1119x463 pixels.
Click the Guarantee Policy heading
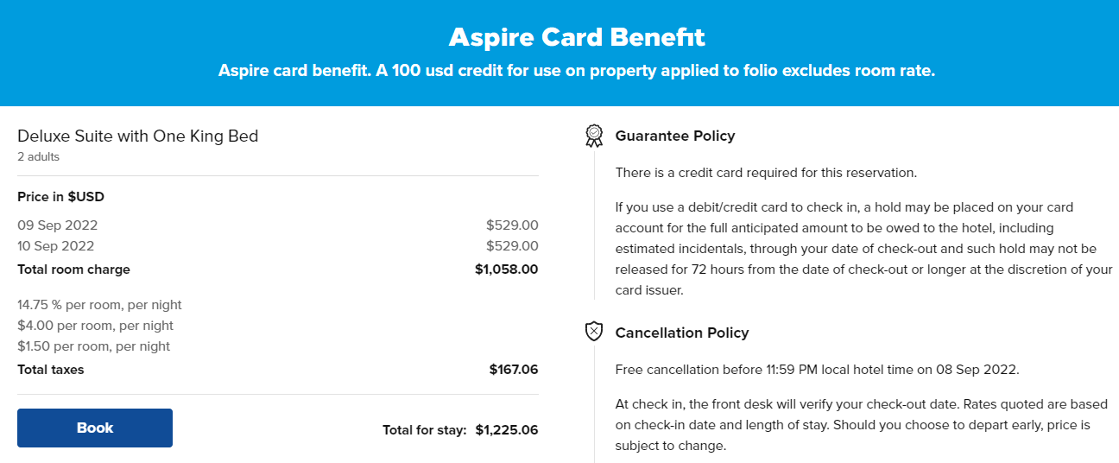[675, 136]
